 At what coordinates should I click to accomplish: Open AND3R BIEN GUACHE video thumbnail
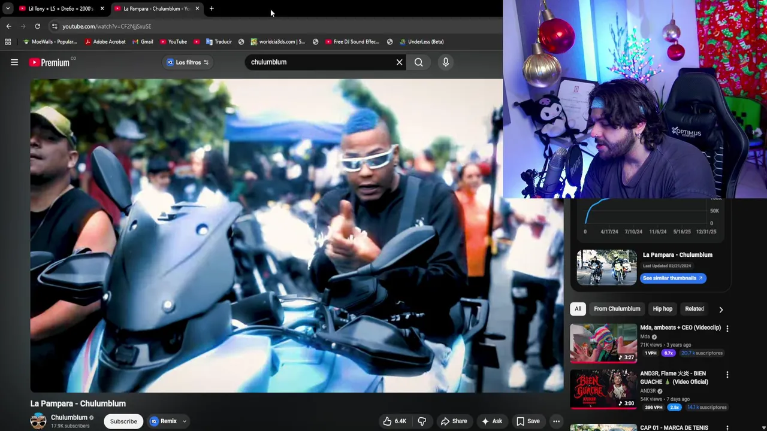(x=603, y=389)
